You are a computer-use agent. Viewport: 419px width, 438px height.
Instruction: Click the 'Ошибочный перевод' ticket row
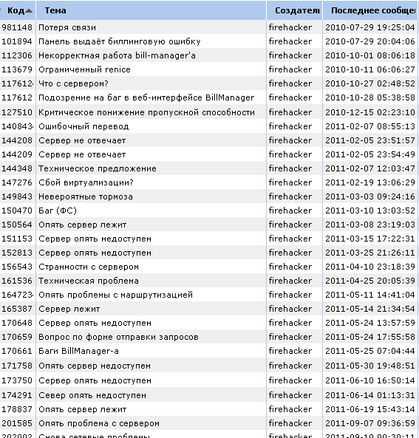[x=209, y=126]
